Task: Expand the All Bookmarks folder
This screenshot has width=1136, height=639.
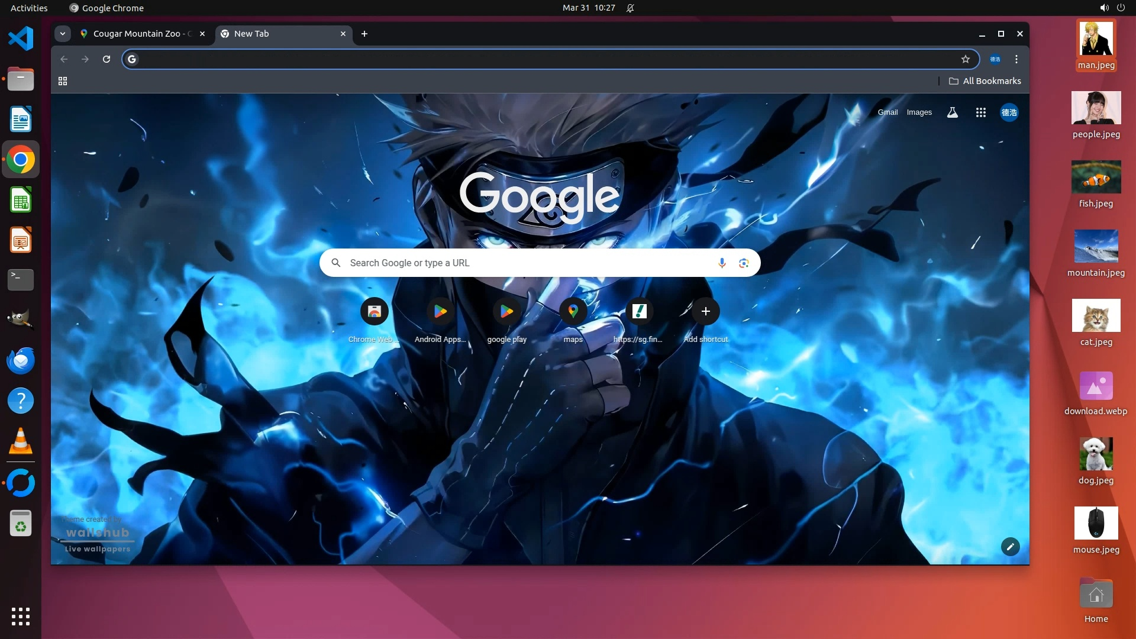Action: click(x=985, y=81)
